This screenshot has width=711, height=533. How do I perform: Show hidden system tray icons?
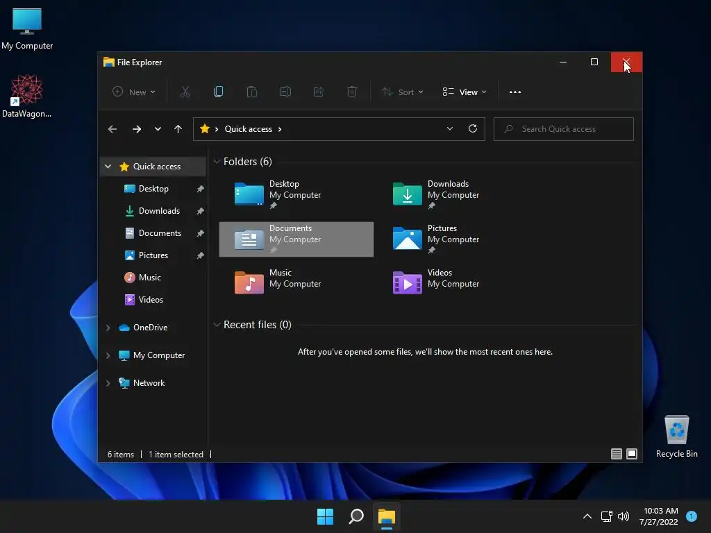coord(587,516)
